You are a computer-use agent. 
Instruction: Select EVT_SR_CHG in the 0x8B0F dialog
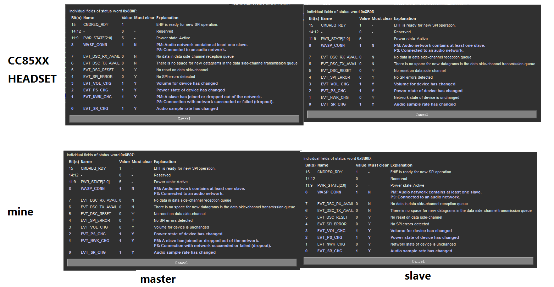(x=96, y=109)
